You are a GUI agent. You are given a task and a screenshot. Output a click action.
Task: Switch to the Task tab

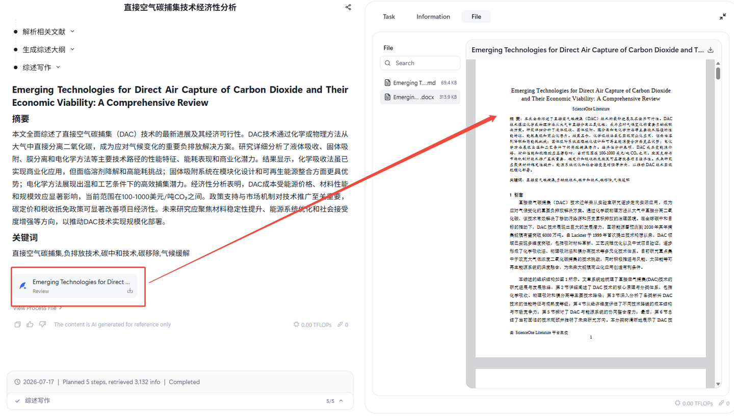tap(389, 17)
